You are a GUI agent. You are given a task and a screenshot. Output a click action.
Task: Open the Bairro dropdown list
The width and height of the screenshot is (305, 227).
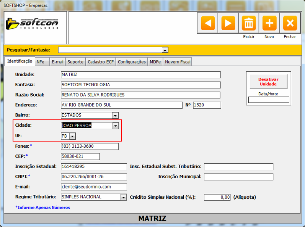coord(115,115)
